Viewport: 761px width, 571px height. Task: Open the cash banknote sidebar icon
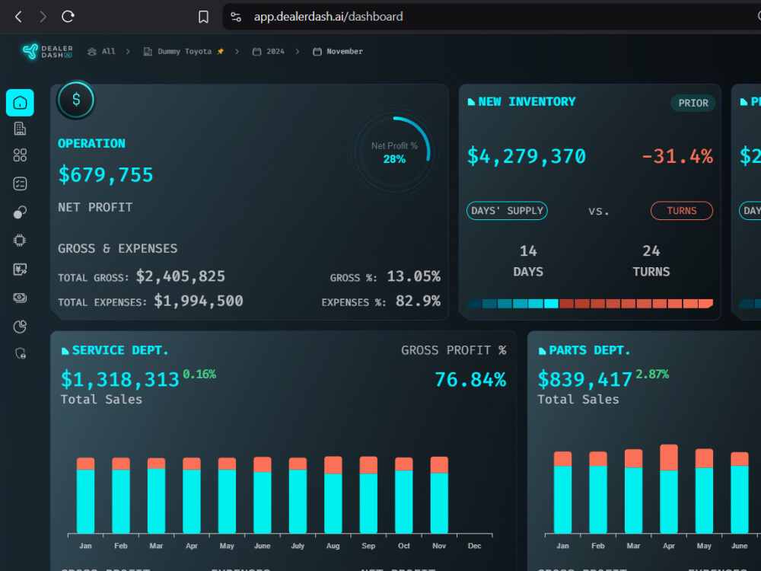point(20,298)
